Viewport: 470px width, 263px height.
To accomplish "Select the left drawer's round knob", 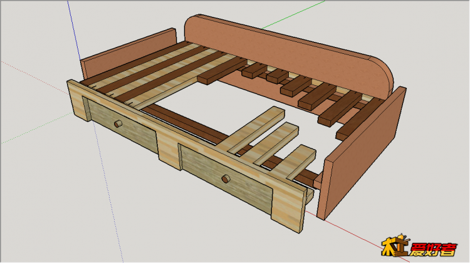I will pos(118,123).
